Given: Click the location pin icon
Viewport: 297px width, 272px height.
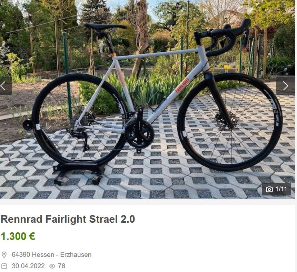Looking at the screenshot, I should pos(4,254).
